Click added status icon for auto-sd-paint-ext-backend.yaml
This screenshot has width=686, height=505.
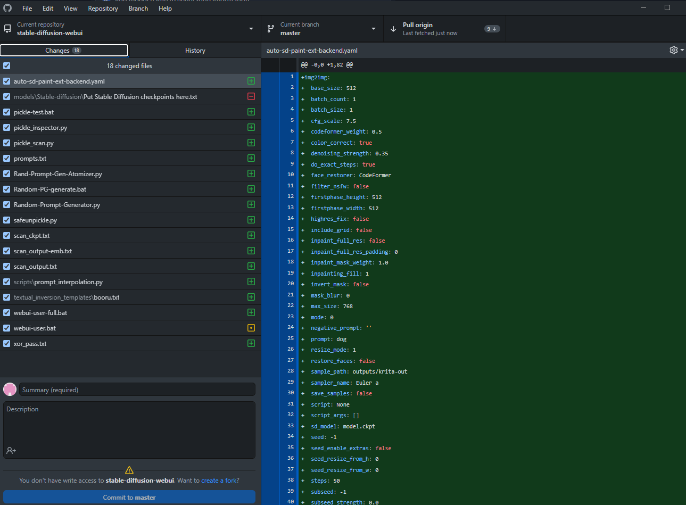point(251,81)
